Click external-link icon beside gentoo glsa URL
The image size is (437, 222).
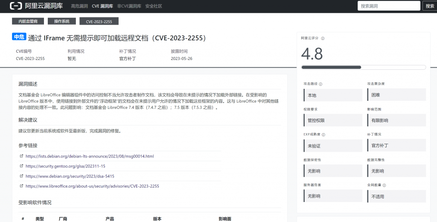pos(21,166)
